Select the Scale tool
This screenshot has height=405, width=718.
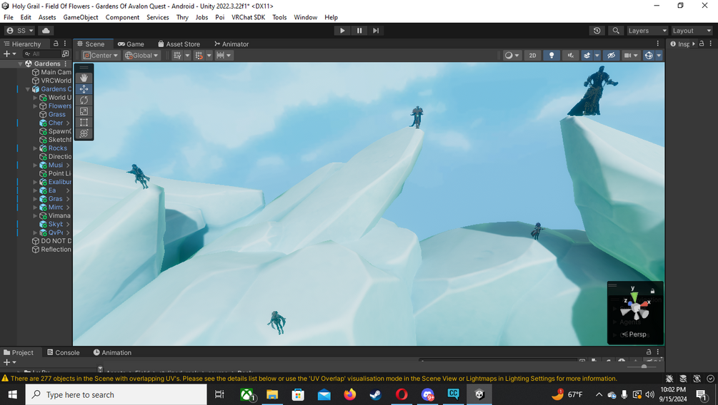84,111
